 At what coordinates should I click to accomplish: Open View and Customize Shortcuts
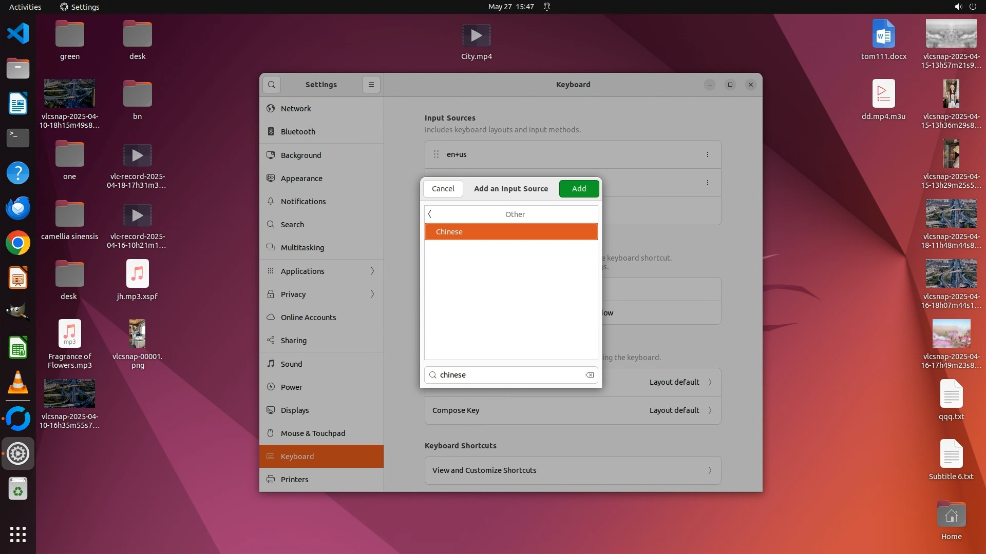point(573,470)
